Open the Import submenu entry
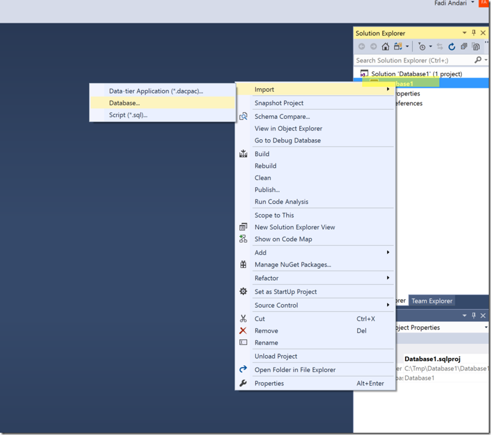The width and height of the screenshot is (491, 435). [x=315, y=90]
